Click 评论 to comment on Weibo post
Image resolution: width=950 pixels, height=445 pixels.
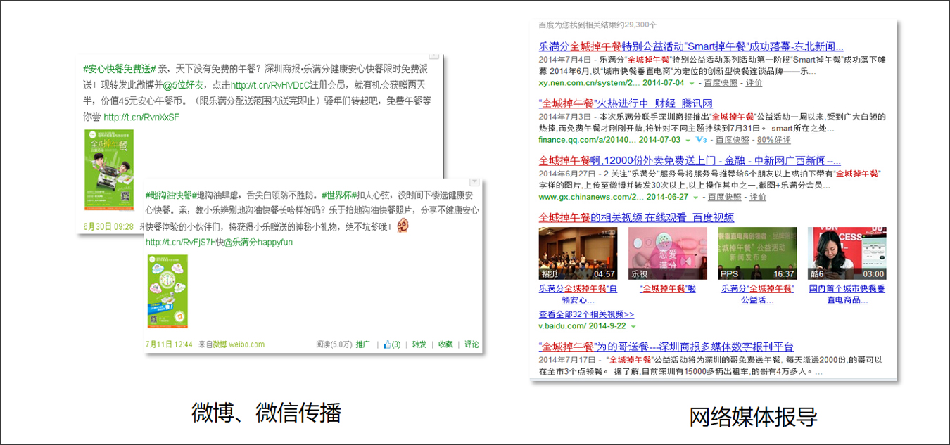coord(471,344)
